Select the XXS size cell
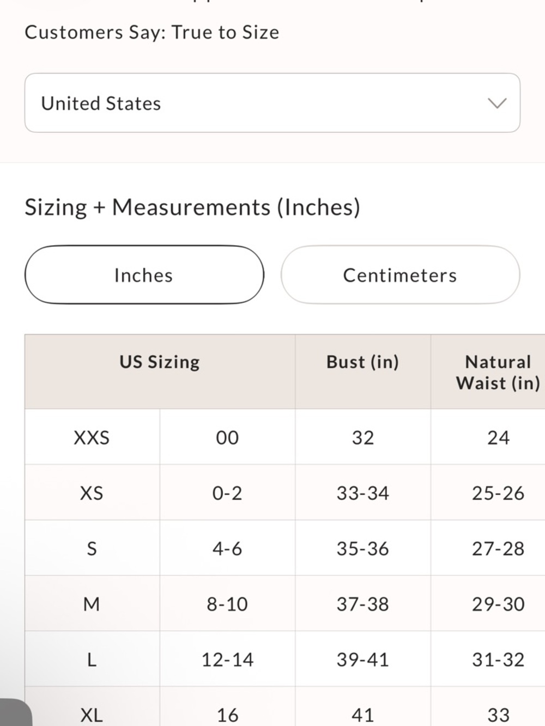The image size is (545, 726). point(92,437)
